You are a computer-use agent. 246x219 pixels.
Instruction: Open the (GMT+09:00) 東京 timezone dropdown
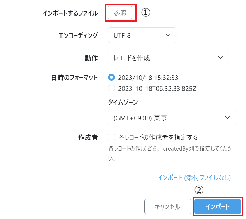(172, 118)
